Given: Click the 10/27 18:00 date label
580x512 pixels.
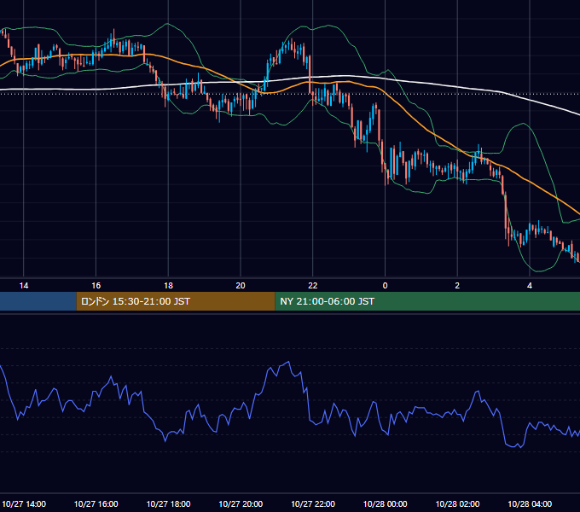Looking at the screenshot, I should coord(168,503).
